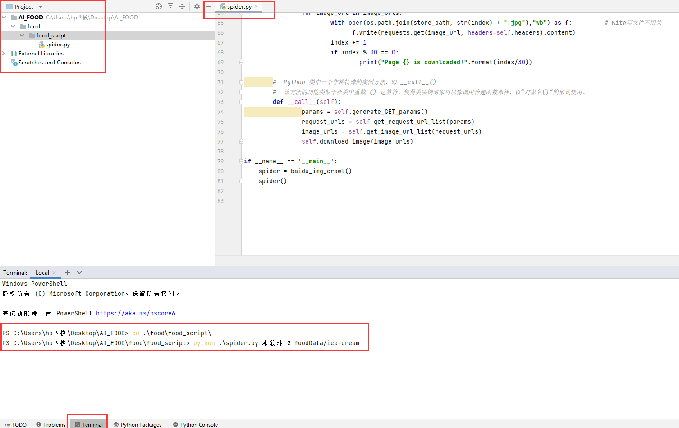
Task: Click gutter line number 78
Action: pyautogui.click(x=220, y=152)
